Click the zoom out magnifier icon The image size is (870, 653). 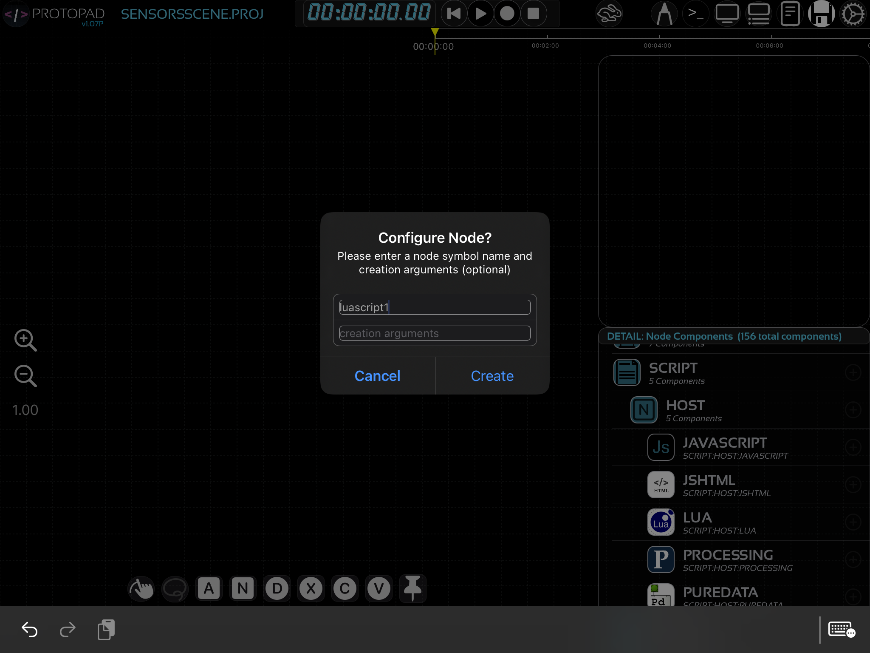coord(25,376)
